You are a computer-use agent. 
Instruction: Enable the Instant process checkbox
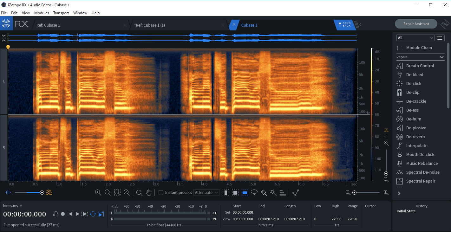[x=161, y=192]
